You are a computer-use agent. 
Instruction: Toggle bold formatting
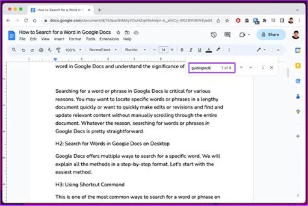point(182,50)
